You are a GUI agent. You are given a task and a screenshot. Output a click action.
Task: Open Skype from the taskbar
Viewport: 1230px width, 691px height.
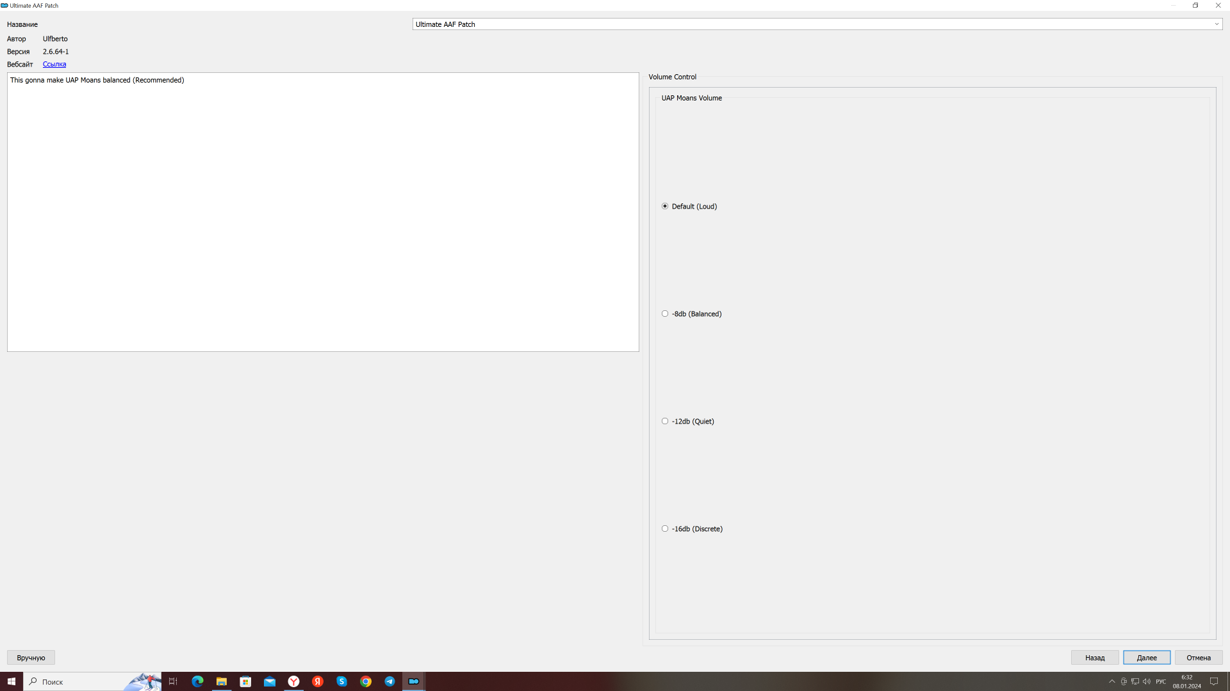[341, 681]
